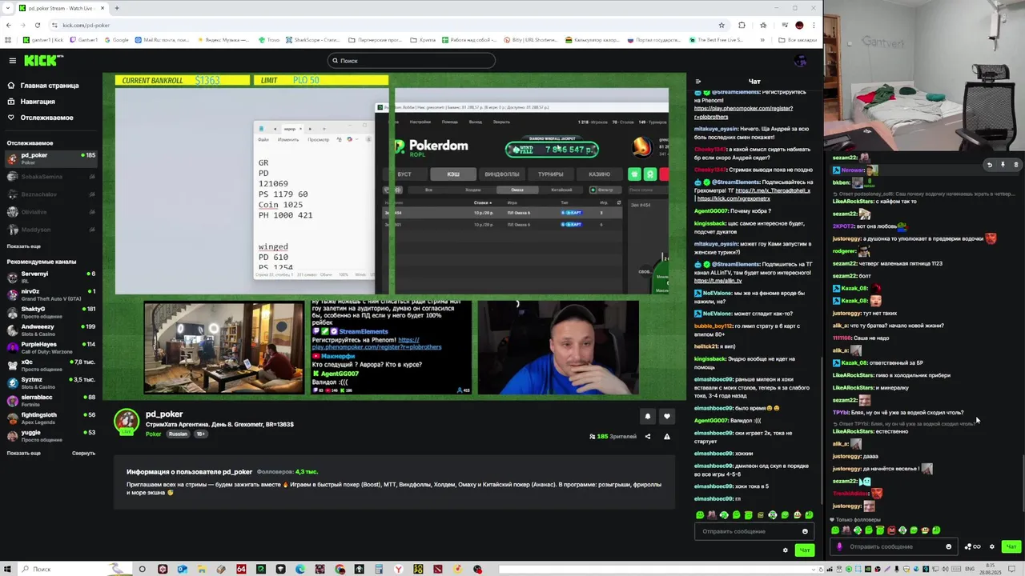Viewport: 1025px width, 576px height.
Task: Reload the page
Action: [37, 25]
